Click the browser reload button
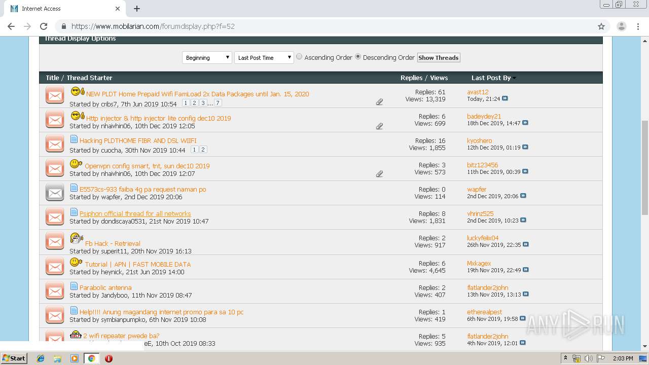 [44, 26]
